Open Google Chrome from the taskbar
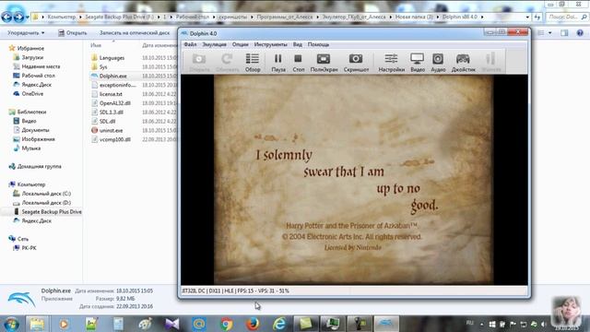590x332 pixels. coord(226,324)
